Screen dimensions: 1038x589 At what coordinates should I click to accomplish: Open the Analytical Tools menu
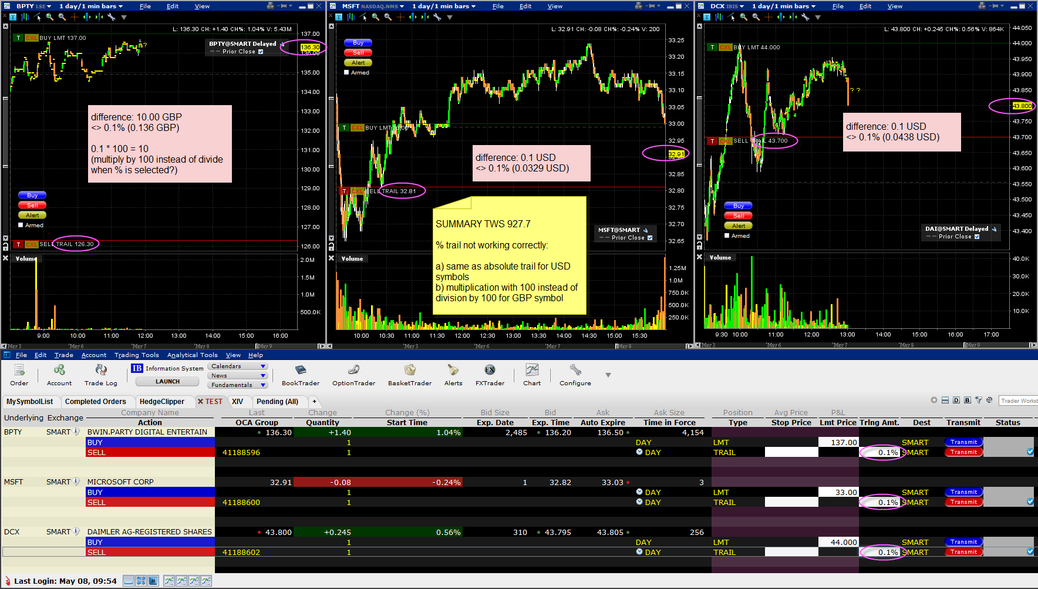click(x=193, y=355)
